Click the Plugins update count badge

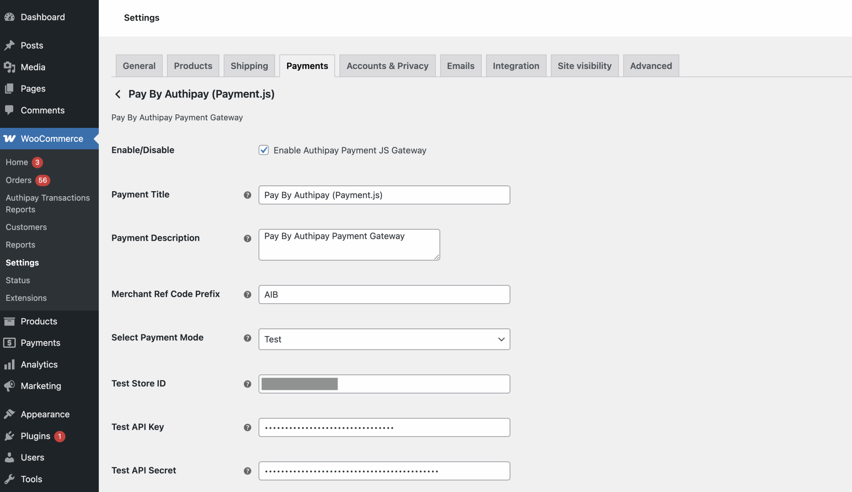pyautogui.click(x=60, y=436)
